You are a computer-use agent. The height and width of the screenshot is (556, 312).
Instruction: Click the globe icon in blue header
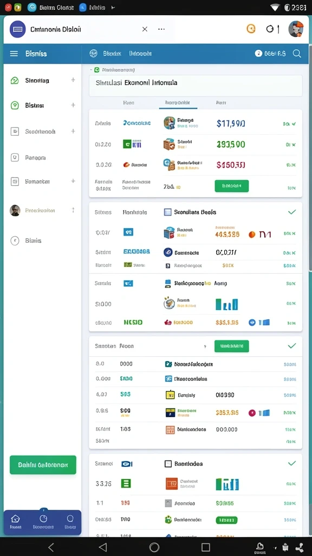click(x=93, y=54)
